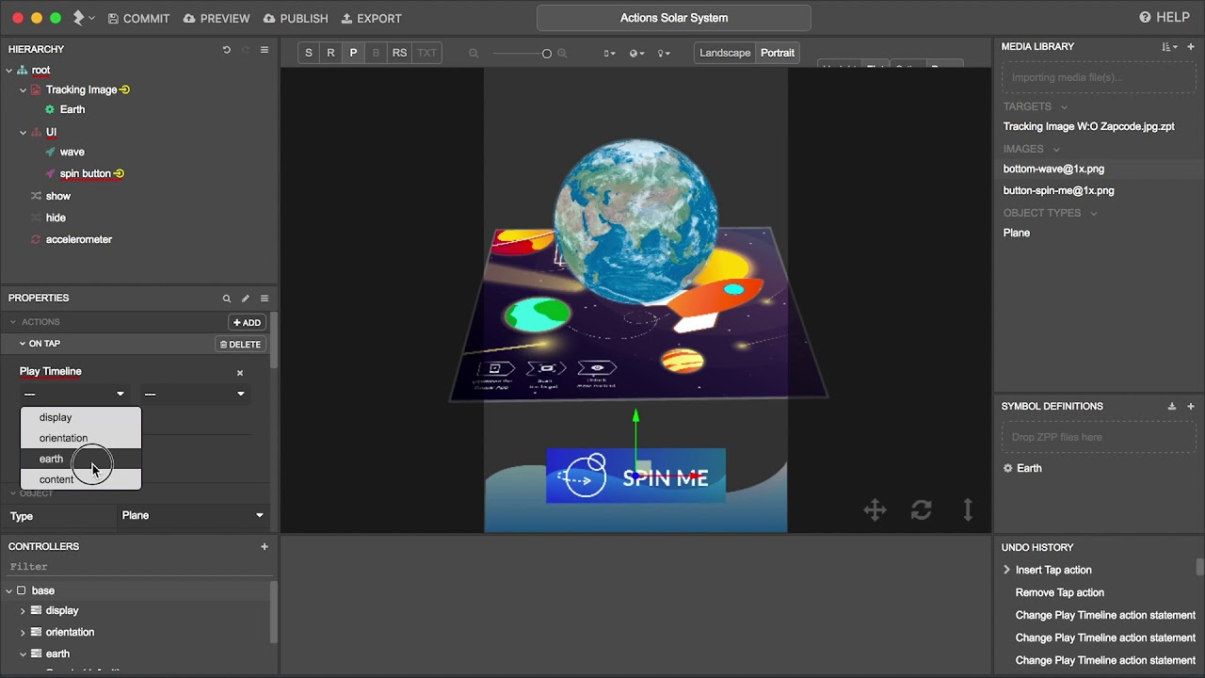The height and width of the screenshot is (678, 1205).
Task: Select Tracking Image W:O Zapcode.jpg.zpt target
Action: (1089, 126)
